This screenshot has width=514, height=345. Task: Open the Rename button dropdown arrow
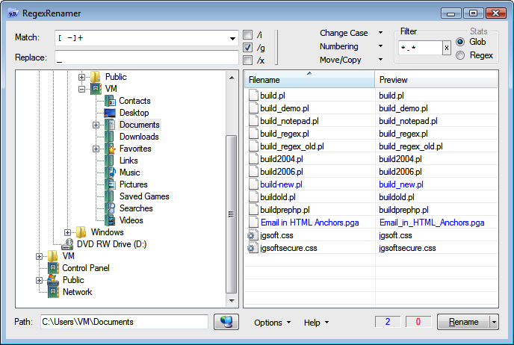click(x=493, y=322)
